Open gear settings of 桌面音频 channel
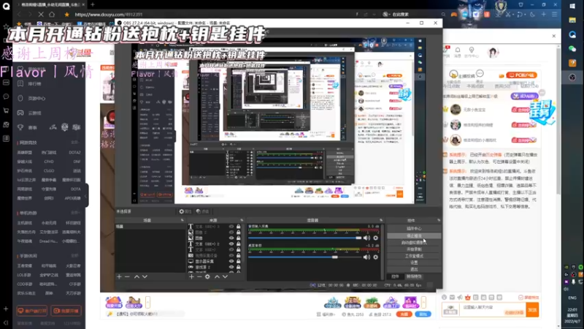This screenshot has height=329, width=584. tap(375, 257)
